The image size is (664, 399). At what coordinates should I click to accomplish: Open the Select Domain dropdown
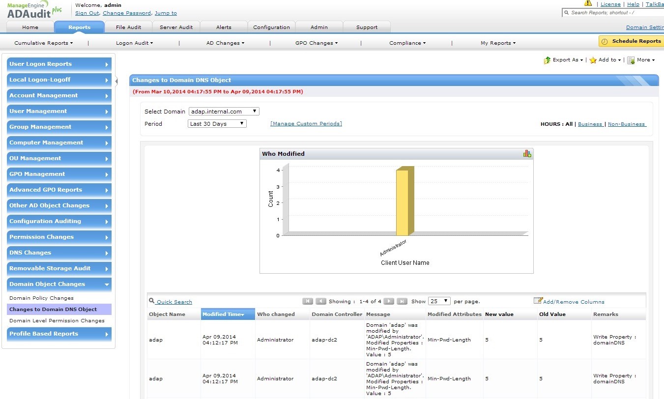pyautogui.click(x=224, y=112)
